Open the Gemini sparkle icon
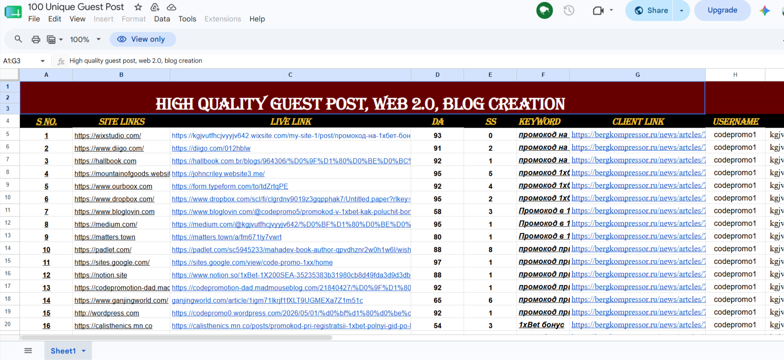This screenshot has height=360, width=784. pos(765,11)
